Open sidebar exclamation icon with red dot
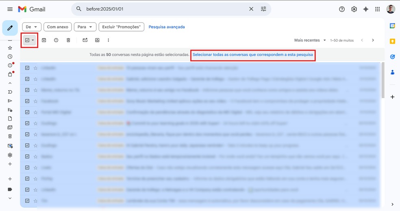The width and height of the screenshot is (400, 211). [x=10, y=65]
